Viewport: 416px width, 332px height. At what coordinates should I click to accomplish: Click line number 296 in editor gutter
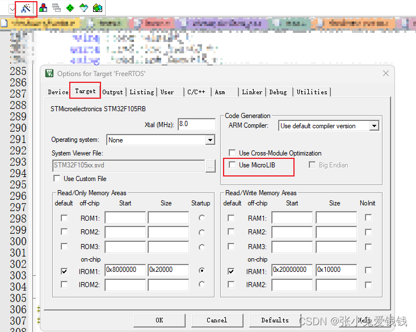point(18,196)
